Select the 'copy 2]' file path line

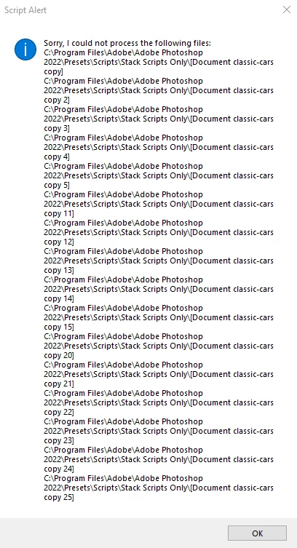coord(159,90)
